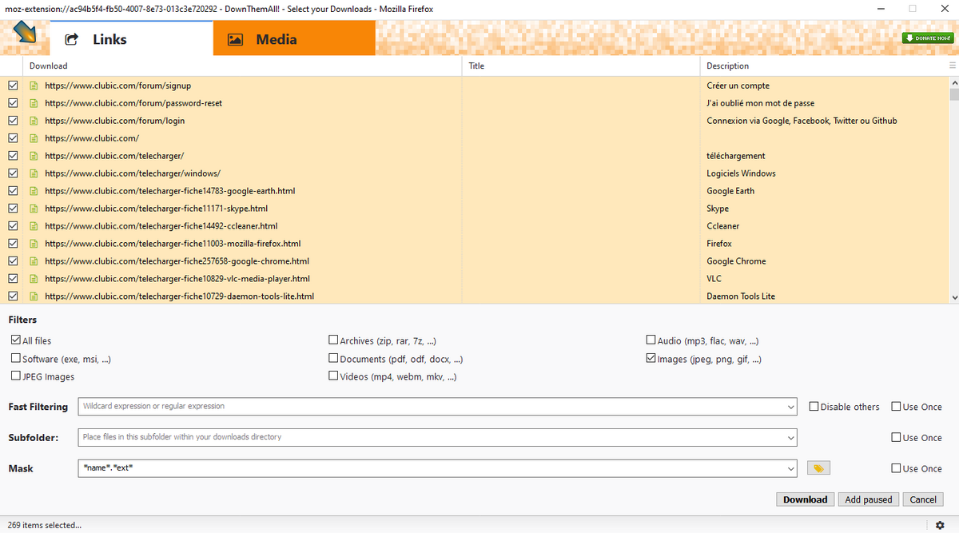Click file icon for skype.html row
This screenshot has height=533, width=959.
(34, 209)
